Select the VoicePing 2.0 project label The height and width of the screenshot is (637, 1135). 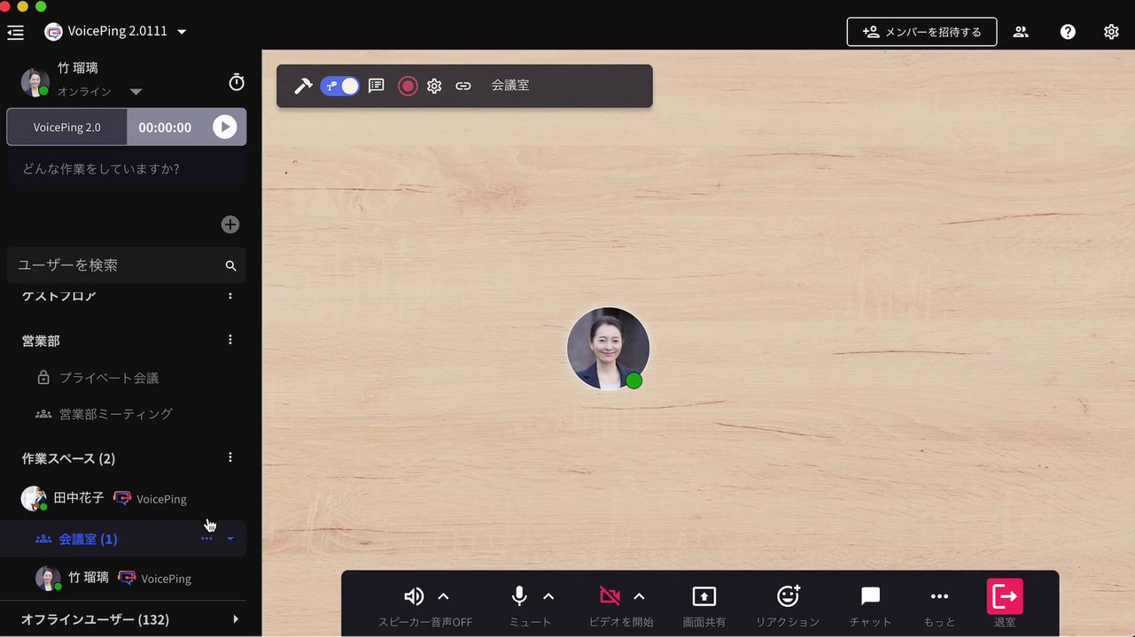click(x=67, y=127)
